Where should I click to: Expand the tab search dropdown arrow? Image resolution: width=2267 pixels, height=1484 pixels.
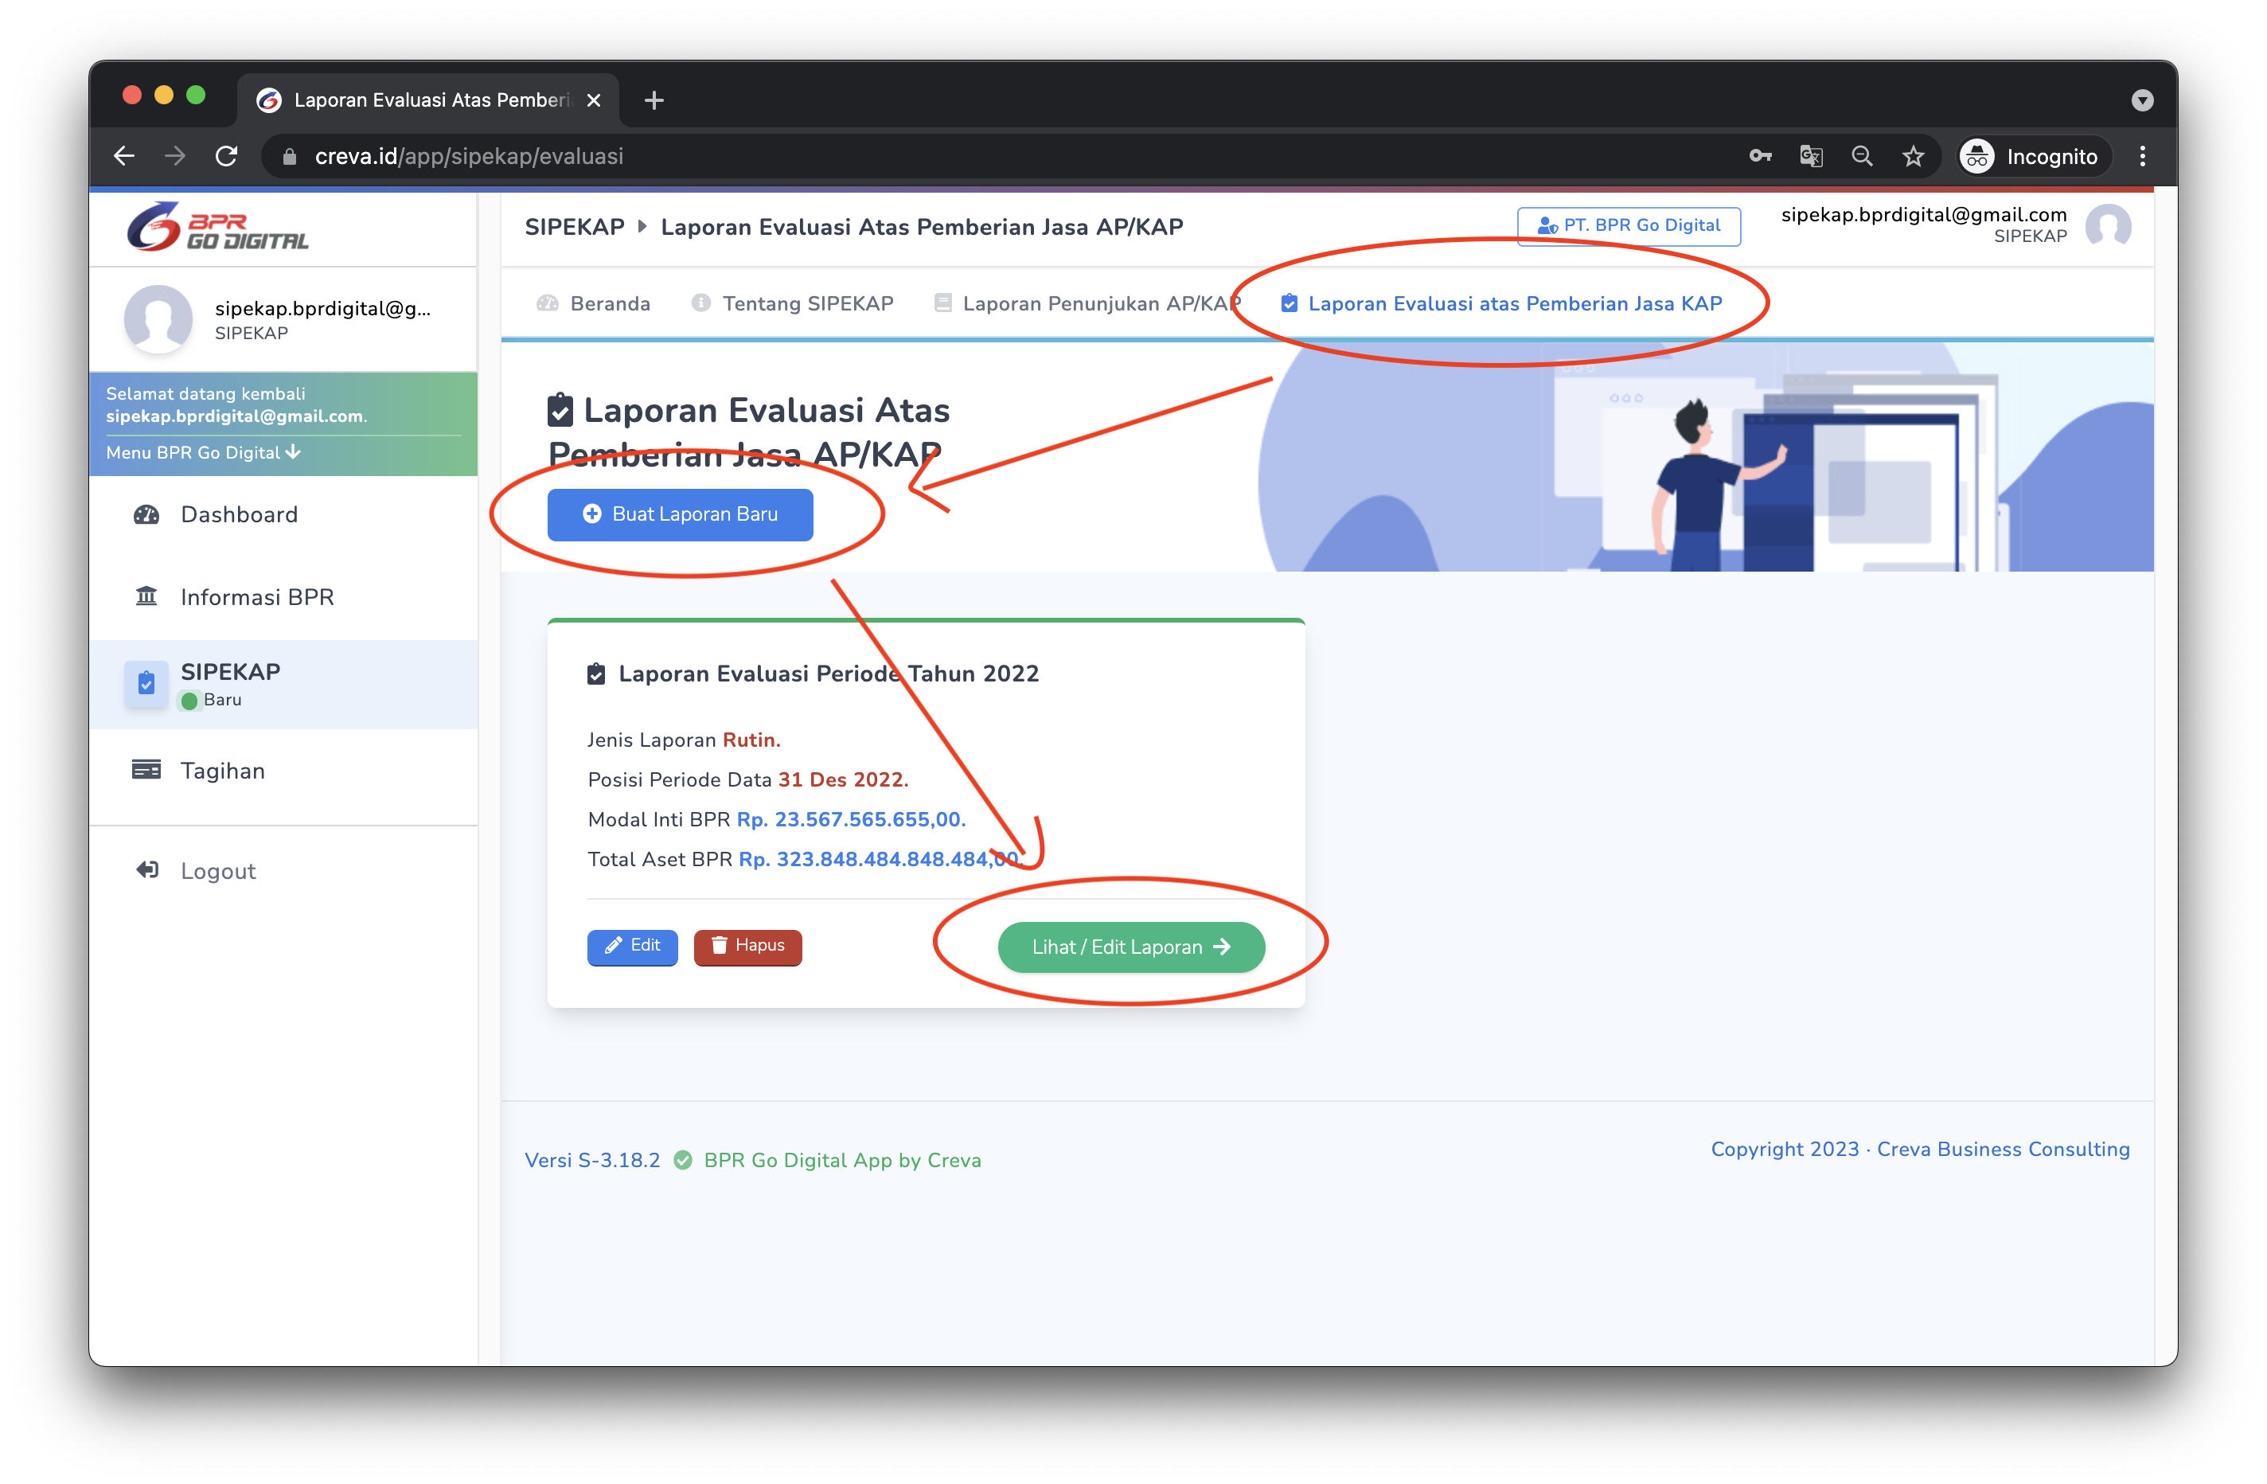(2142, 100)
